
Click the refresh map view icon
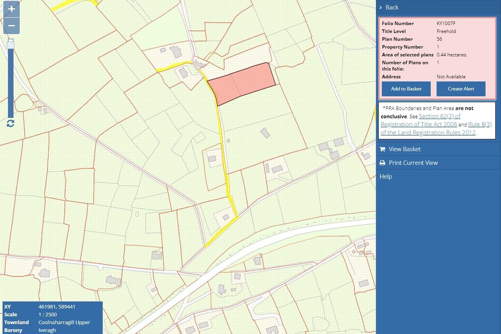click(x=10, y=124)
